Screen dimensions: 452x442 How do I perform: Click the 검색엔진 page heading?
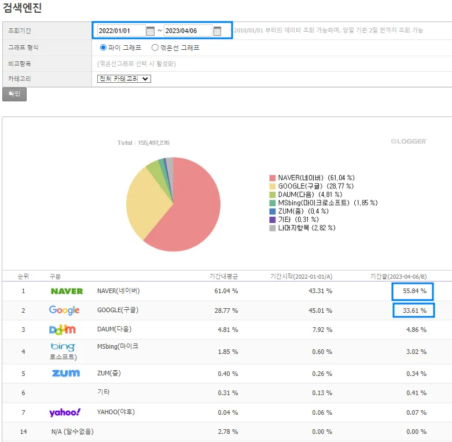(x=22, y=8)
